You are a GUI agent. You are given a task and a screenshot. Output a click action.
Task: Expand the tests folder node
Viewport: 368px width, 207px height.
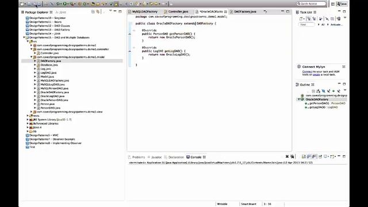click(28, 116)
